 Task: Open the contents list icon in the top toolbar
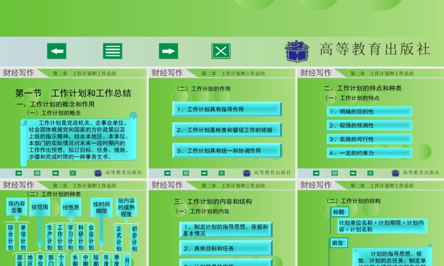pyautogui.click(x=112, y=51)
